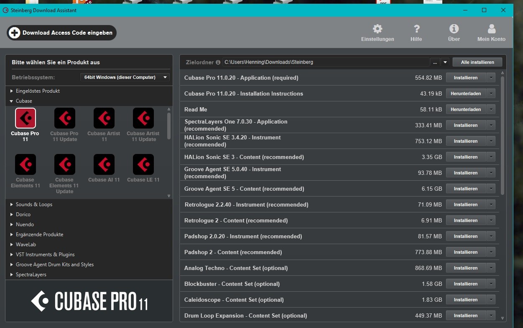The image size is (523, 328).
Task: Click Download Access Code eingeben button
Action: [61, 33]
